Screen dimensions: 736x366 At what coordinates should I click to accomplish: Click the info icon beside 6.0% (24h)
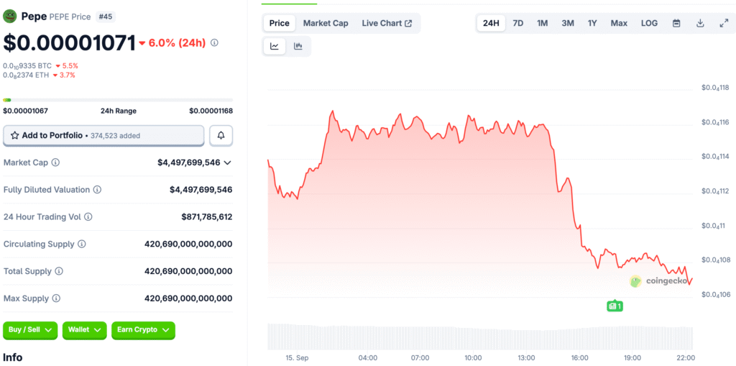click(x=214, y=42)
